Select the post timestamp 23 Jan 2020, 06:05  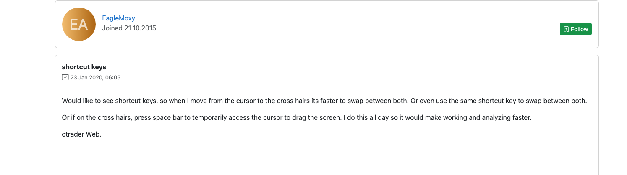[95, 78]
